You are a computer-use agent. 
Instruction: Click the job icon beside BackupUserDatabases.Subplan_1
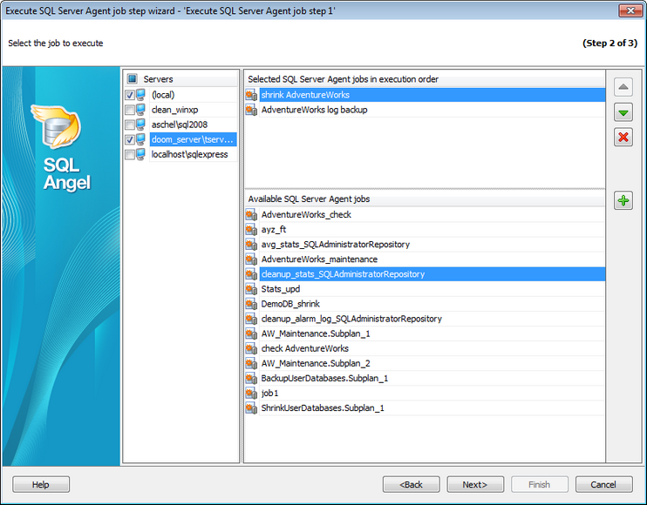pos(251,378)
